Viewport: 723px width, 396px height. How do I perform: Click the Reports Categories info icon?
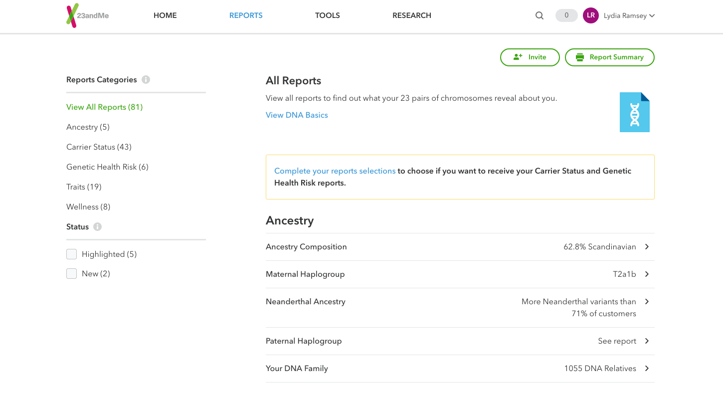click(x=146, y=80)
